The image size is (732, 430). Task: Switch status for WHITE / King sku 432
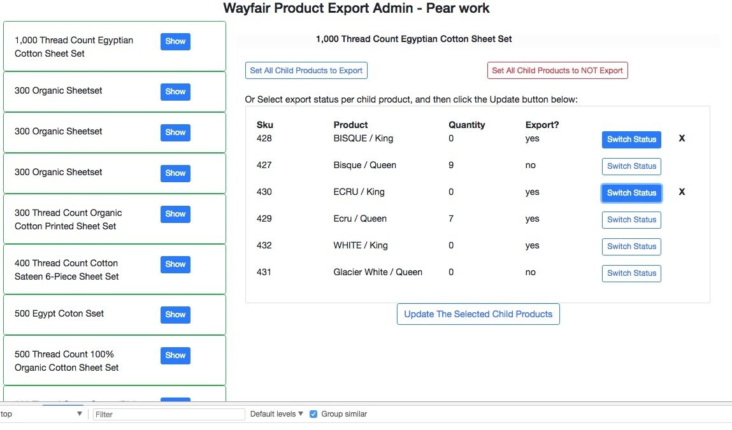(631, 247)
